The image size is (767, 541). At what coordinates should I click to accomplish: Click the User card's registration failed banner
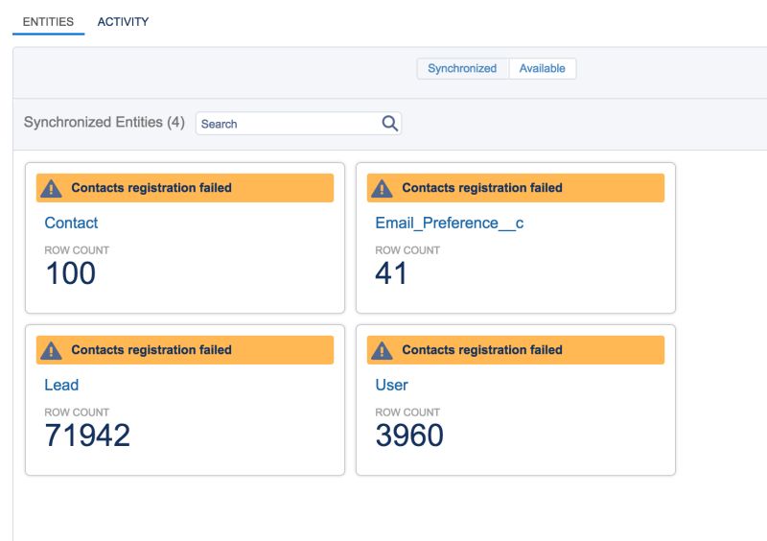(x=516, y=350)
